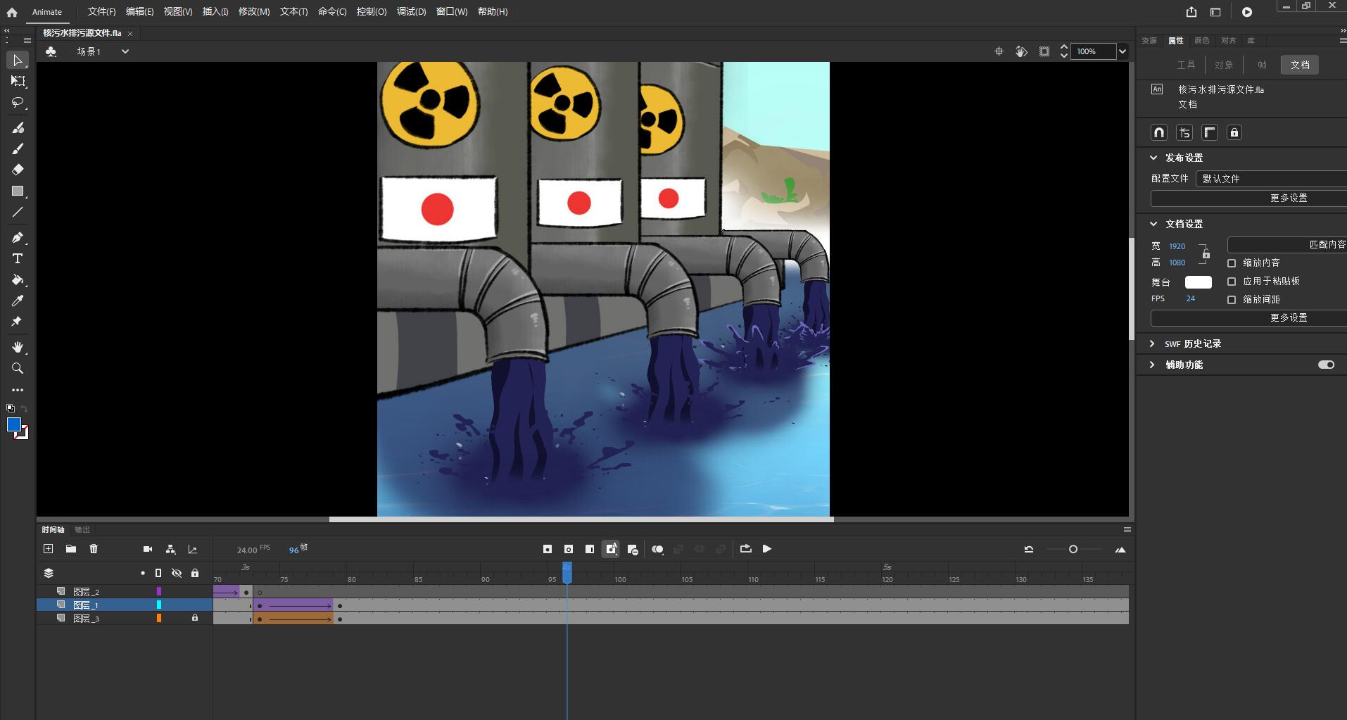Expand the SWF History (SWF 历史记录) section
The height and width of the screenshot is (720, 1347).
1152,343
